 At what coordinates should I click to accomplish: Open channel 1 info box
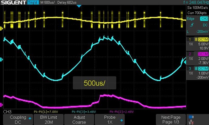click(197, 43)
